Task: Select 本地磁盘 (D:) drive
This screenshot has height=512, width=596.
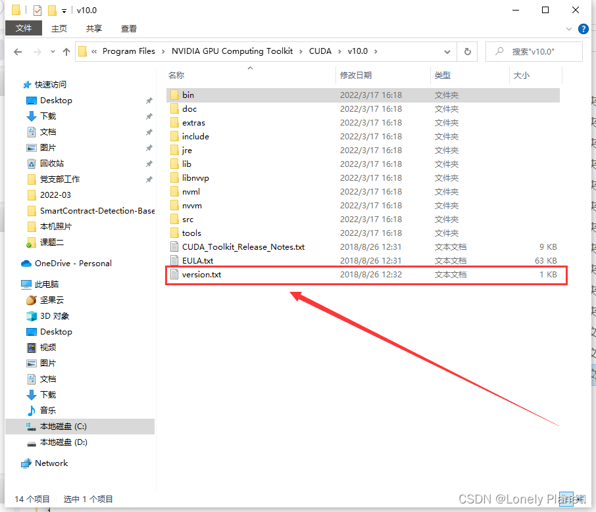Action: (63, 442)
